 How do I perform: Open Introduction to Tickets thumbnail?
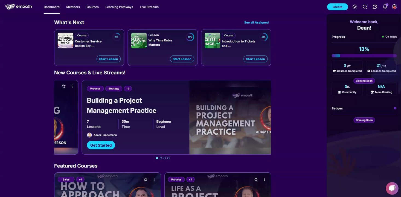click(213, 40)
